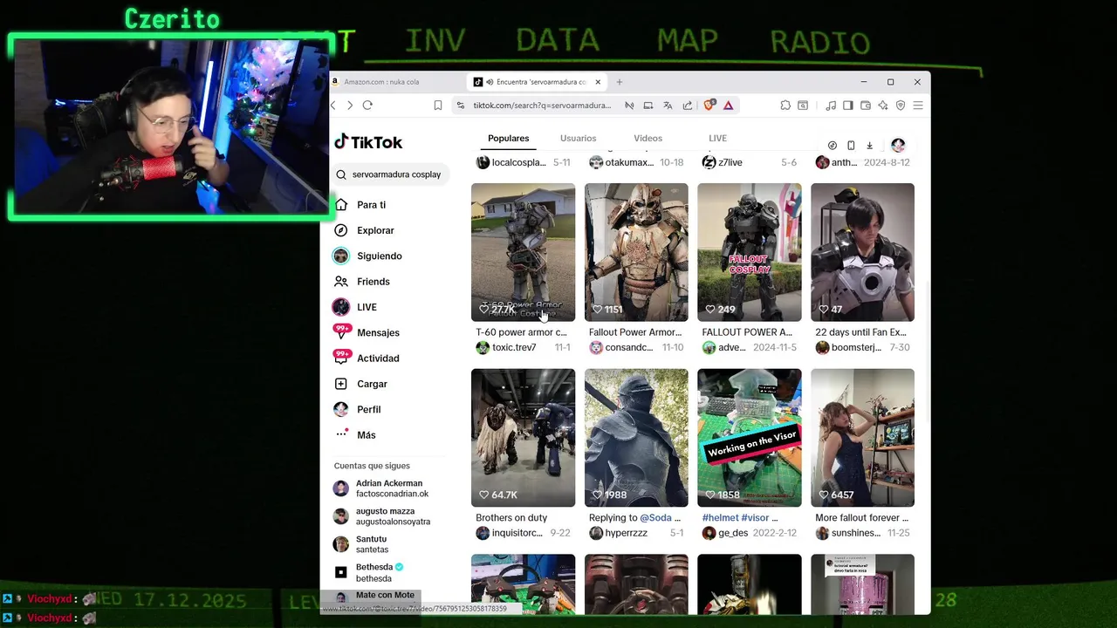Open toxic.trev7 profile link
The width and height of the screenshot is (1117, 628).
click(x=506, y=347)
